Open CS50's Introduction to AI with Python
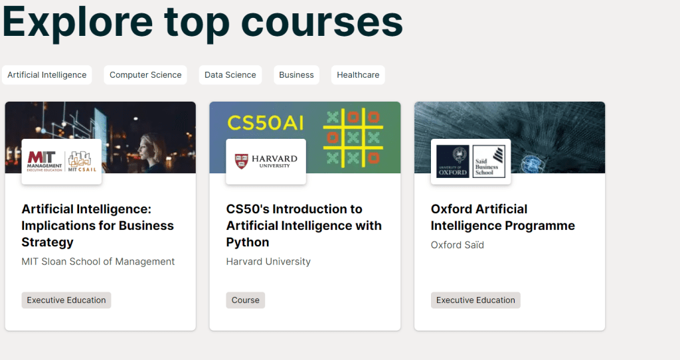 303,226
